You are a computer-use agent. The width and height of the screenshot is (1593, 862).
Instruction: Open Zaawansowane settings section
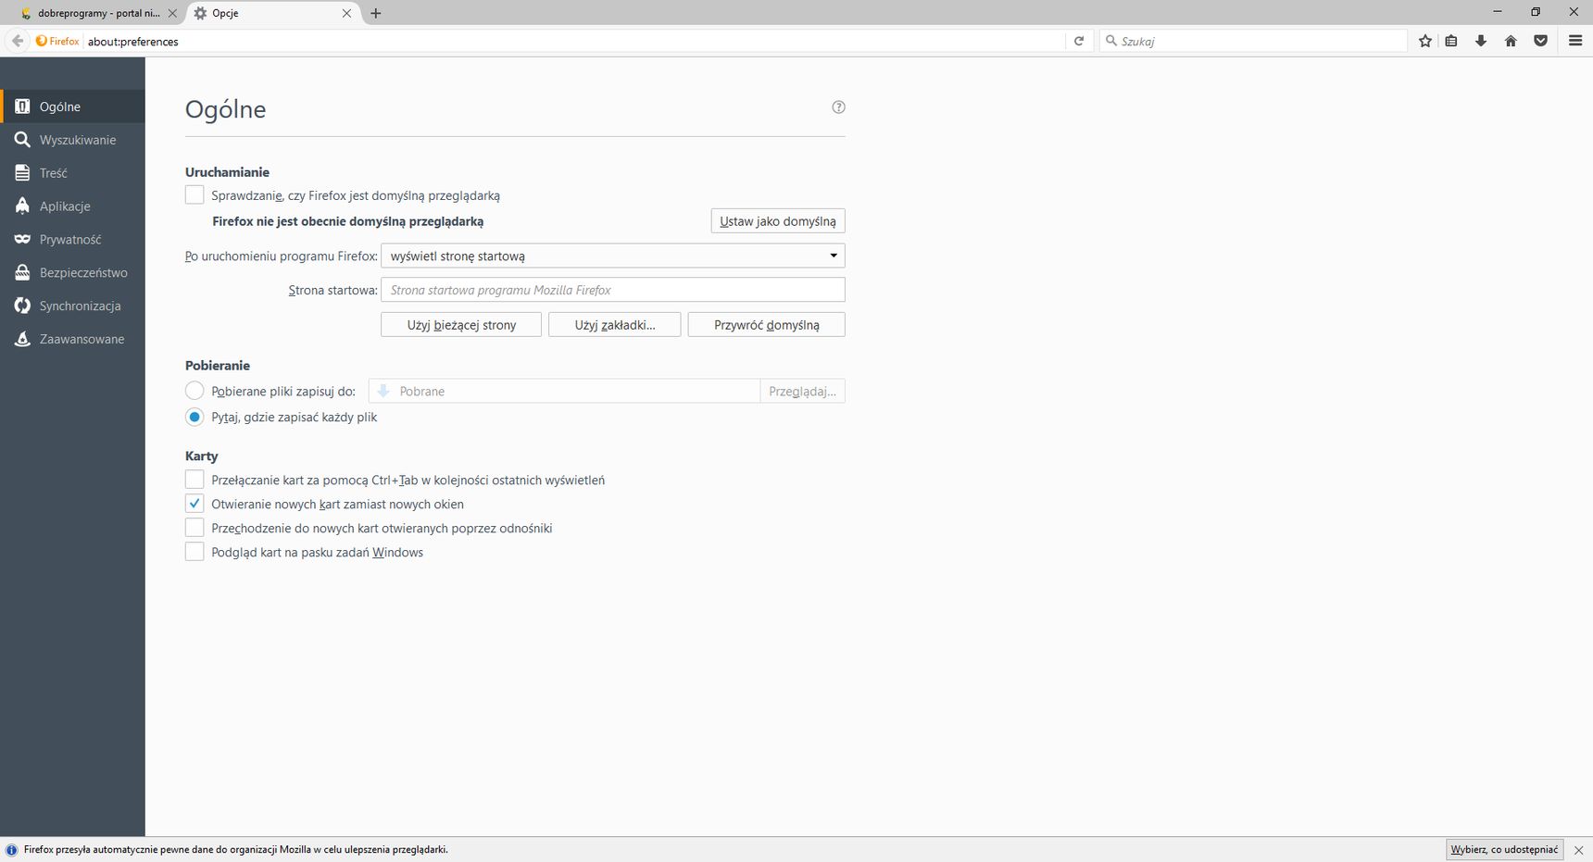(72, 340)
